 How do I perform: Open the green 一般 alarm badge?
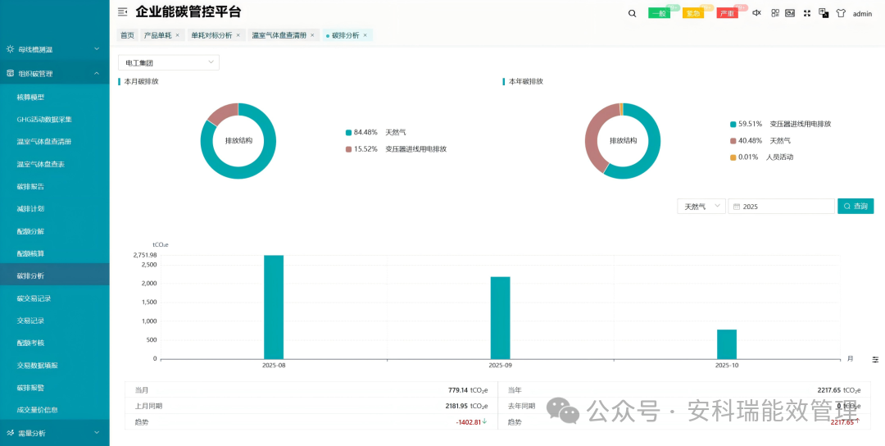pos(659,13)
